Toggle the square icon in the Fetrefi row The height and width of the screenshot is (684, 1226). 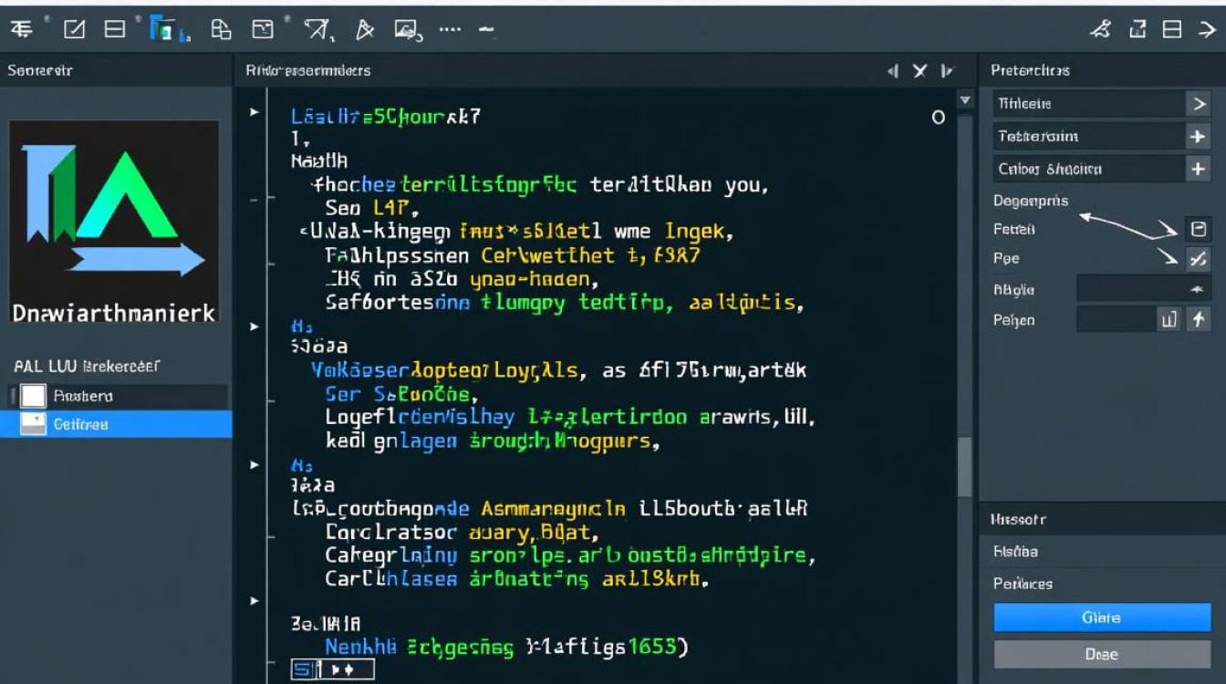(1198, 229)
